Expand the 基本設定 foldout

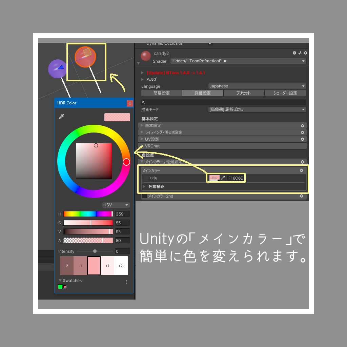(142, 125)
